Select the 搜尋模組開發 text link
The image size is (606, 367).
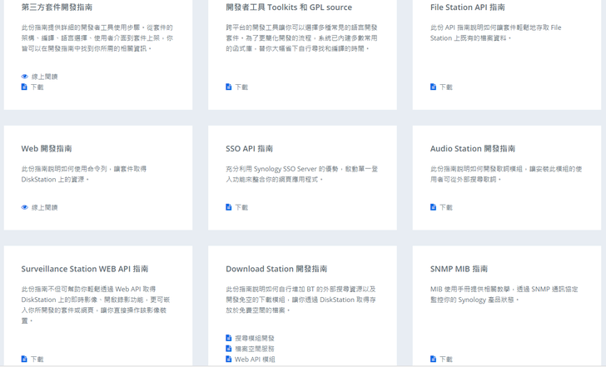click(255, 338)
